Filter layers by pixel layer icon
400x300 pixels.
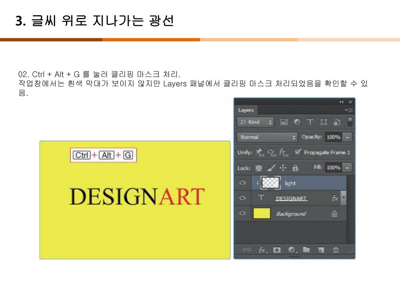pyautogui.click(x=284, y=122)
